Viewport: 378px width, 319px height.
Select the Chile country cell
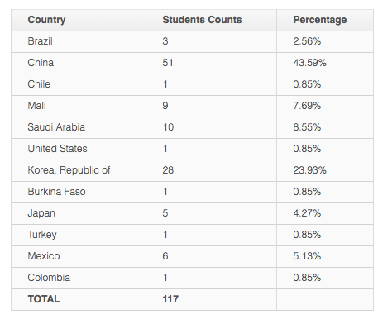tap(79, 84)
